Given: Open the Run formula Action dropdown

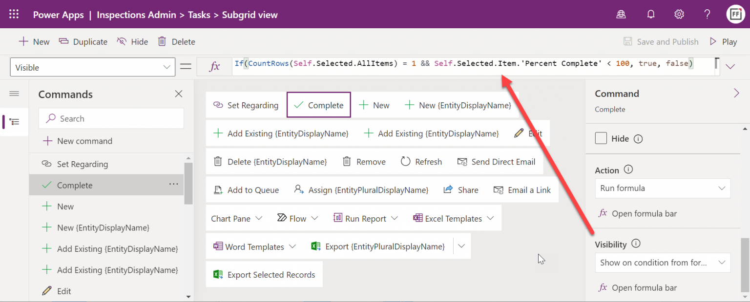Looking at the screenshot, I should point(663,188).
